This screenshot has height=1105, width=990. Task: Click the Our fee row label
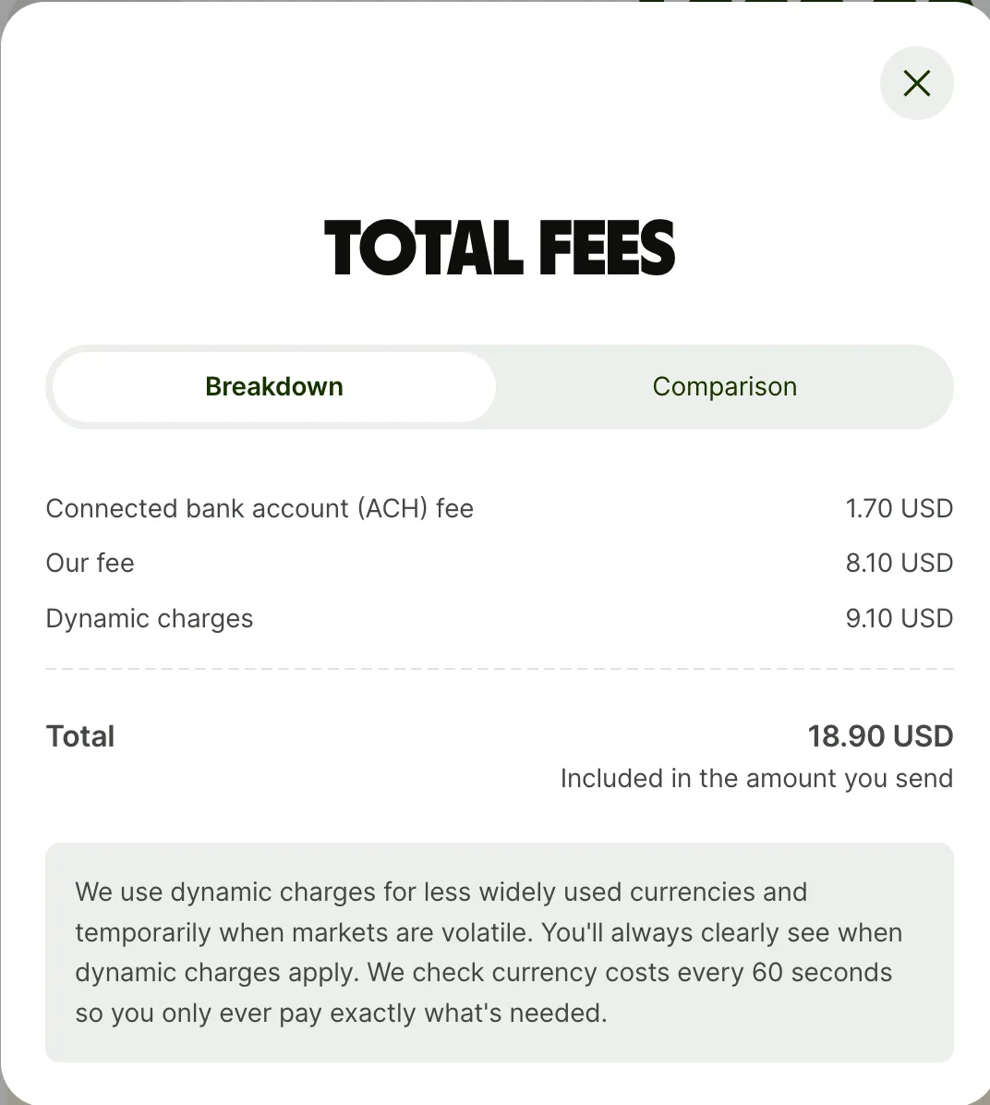[91, 563]
